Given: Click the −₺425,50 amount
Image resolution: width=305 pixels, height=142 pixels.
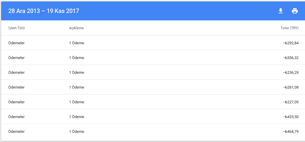Looking at the screenshot, I should pos(291,117).
